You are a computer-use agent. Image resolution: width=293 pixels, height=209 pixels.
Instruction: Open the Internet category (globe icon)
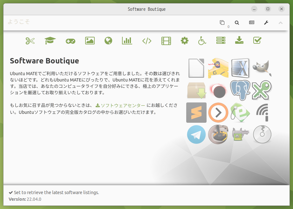coord(108,41)
